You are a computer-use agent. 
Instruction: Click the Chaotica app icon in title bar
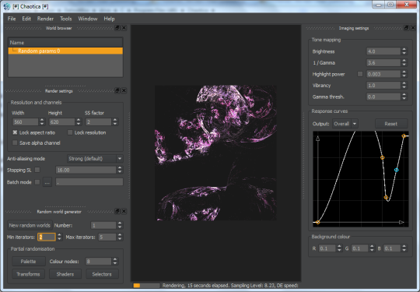(x=7, y=6)
